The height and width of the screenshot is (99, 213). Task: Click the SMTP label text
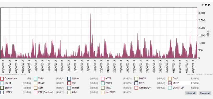[176, 83]
